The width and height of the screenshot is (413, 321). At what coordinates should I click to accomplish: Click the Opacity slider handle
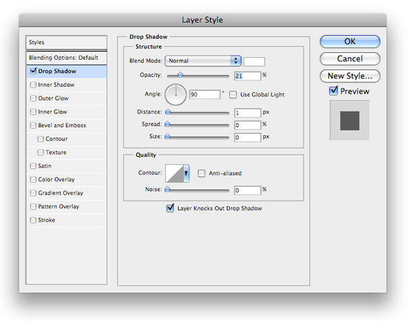(x=180, y=75)
